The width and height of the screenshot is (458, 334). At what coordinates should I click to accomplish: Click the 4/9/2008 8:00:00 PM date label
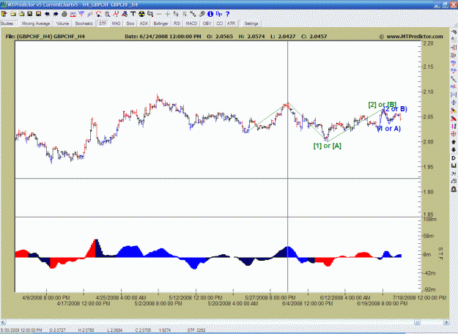46,298
